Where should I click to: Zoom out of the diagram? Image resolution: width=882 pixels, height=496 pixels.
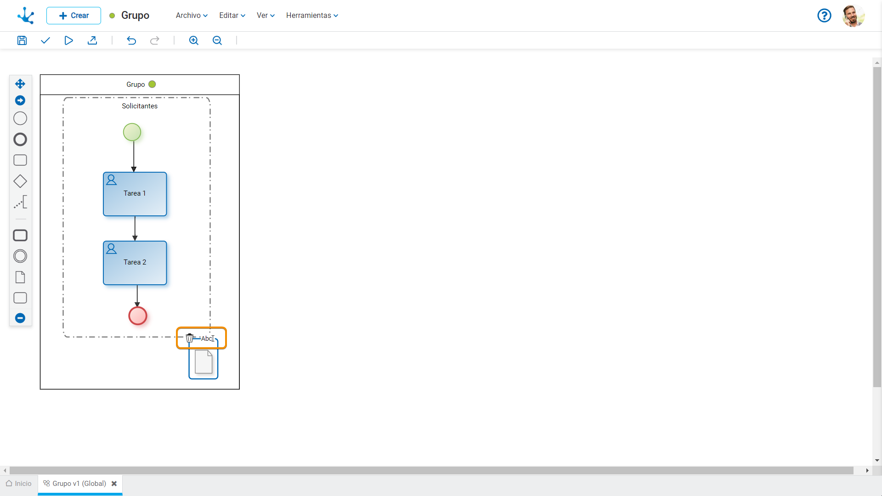[217, 40]
